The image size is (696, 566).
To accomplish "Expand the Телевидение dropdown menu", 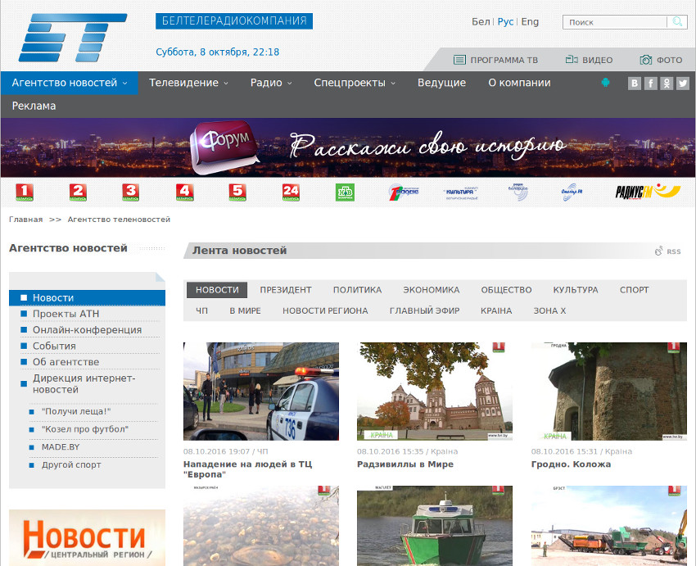I will 188,83.
